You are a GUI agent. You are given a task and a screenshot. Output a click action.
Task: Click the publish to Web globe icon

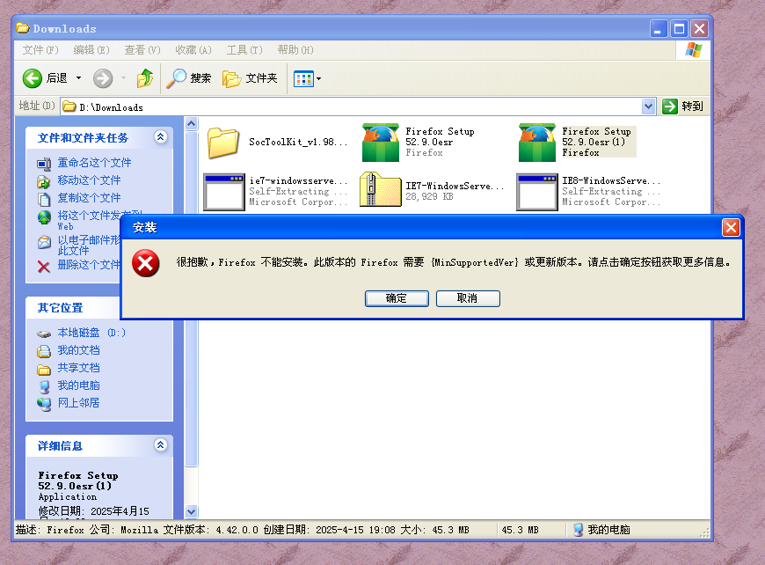[x=44, y=217]
